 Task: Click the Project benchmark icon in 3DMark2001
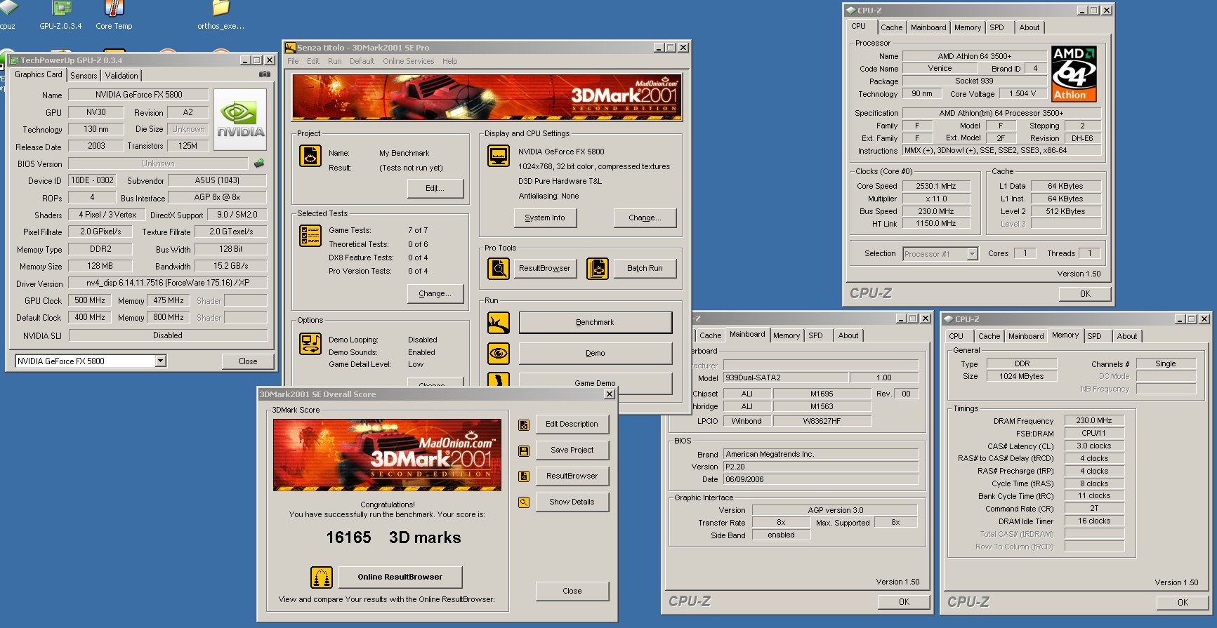point(310,156)
